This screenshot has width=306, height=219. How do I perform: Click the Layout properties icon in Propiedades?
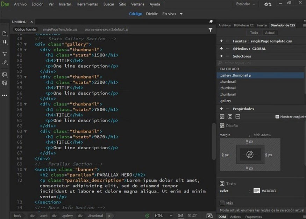(x=222, y=117)
